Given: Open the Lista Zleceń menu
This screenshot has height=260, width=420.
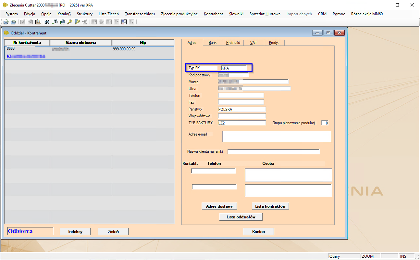Looking at the screenshot, I should click(x=109, y=14).
